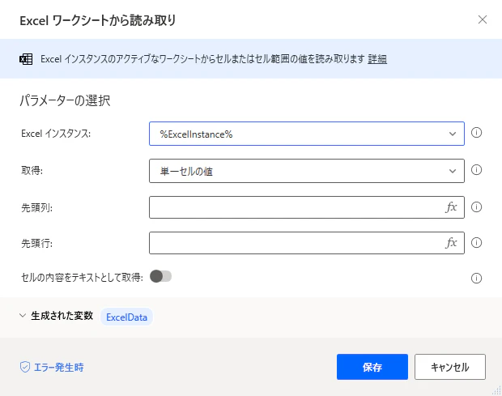Viewport: 502px width, 396px height.
Task: Open the 取得 dropdown showing 単一セルの値
Action: (x=307, y=171)
